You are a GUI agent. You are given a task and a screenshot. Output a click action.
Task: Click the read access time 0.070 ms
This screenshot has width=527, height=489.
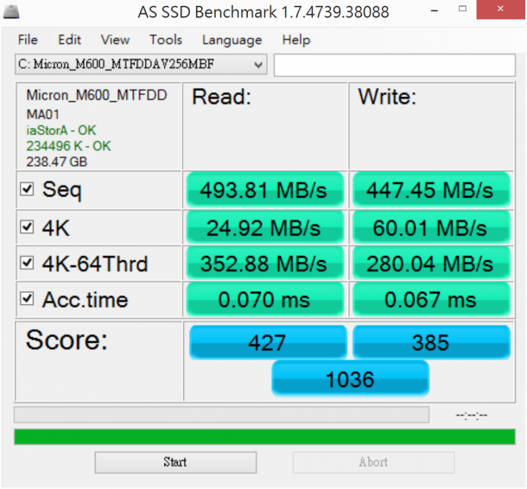pyautogui.click(x=265, y=299)
